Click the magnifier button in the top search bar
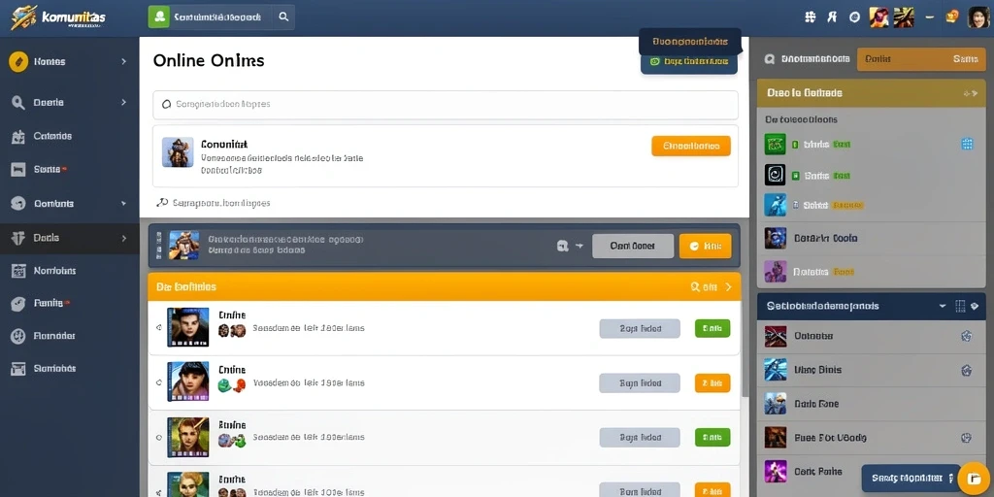Viewport: 994px width, 497px height. [283, 17]
